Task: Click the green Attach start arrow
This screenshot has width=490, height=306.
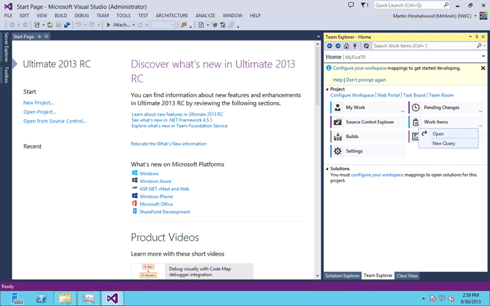Action: pos(108,25)
